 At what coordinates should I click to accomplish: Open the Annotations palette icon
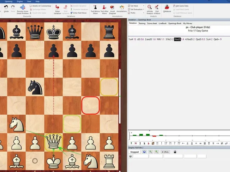pyautogui.click(x=121, y=7)
